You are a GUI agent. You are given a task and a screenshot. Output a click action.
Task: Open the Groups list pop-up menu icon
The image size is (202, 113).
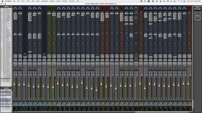click(11, 88)
